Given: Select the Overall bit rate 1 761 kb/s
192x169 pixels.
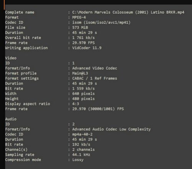Looking at the screenshot, I should click(x=83, y=38).
